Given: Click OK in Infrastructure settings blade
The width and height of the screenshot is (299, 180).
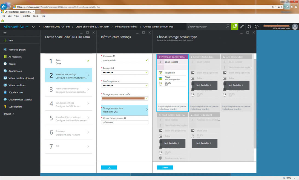Looking at the screenshot, I should 109,168.
